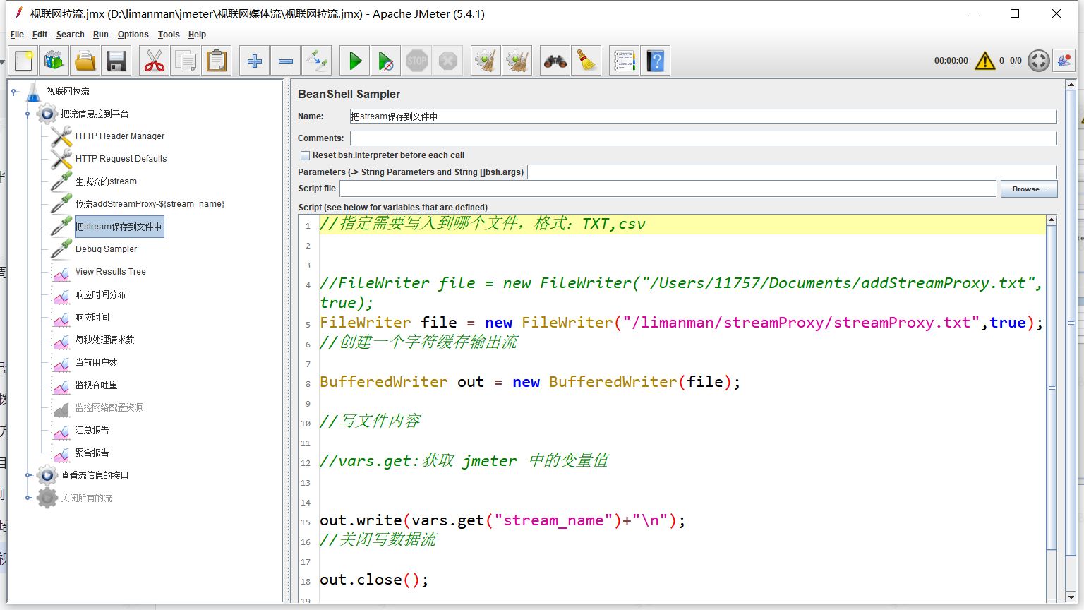1084x610 pixels.
Task: Click the Save floppy disk icon
Action: [116, 61]
